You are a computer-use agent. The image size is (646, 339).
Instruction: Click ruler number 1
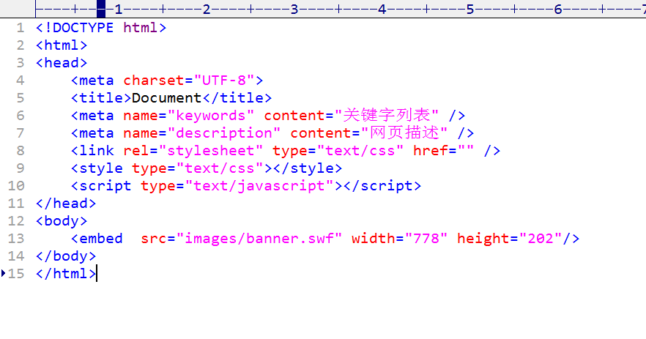click(x=119, y=9)
